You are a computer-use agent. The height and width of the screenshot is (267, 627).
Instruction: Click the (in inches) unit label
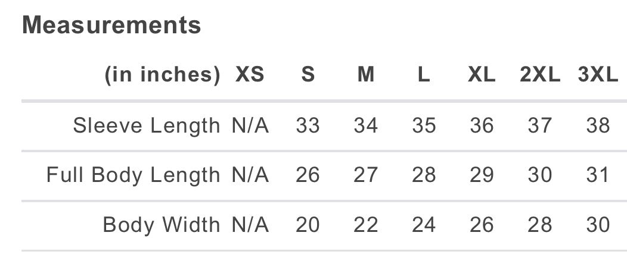point(162,76)
